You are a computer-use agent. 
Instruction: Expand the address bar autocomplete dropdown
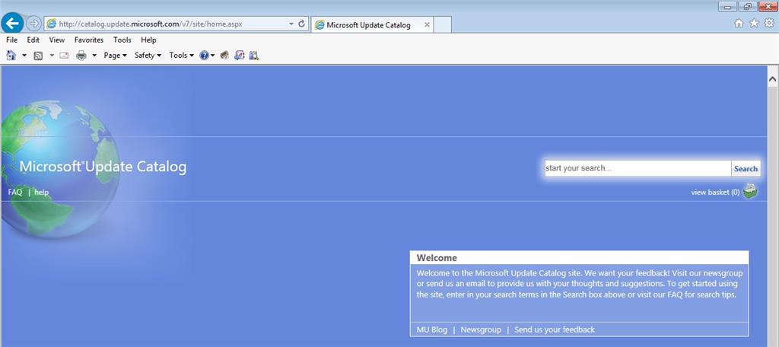point(291,24)
